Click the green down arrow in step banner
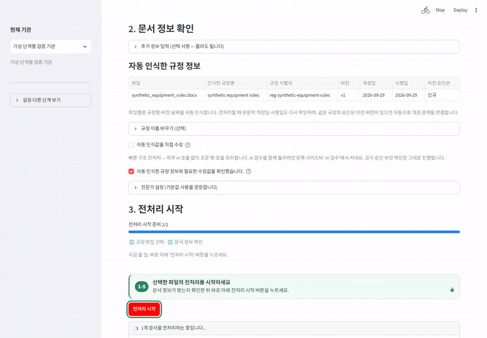The width and height of the screenshot is (487, 338). pyautogui.click(x=452, y=290)
